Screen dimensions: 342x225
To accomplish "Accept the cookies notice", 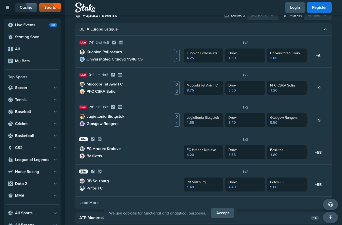I will (x=223, y=213).
